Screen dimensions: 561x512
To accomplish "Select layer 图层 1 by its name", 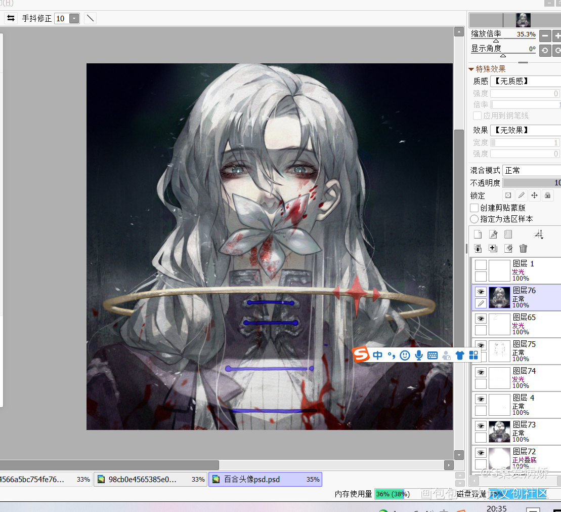I will pos(524,264).
